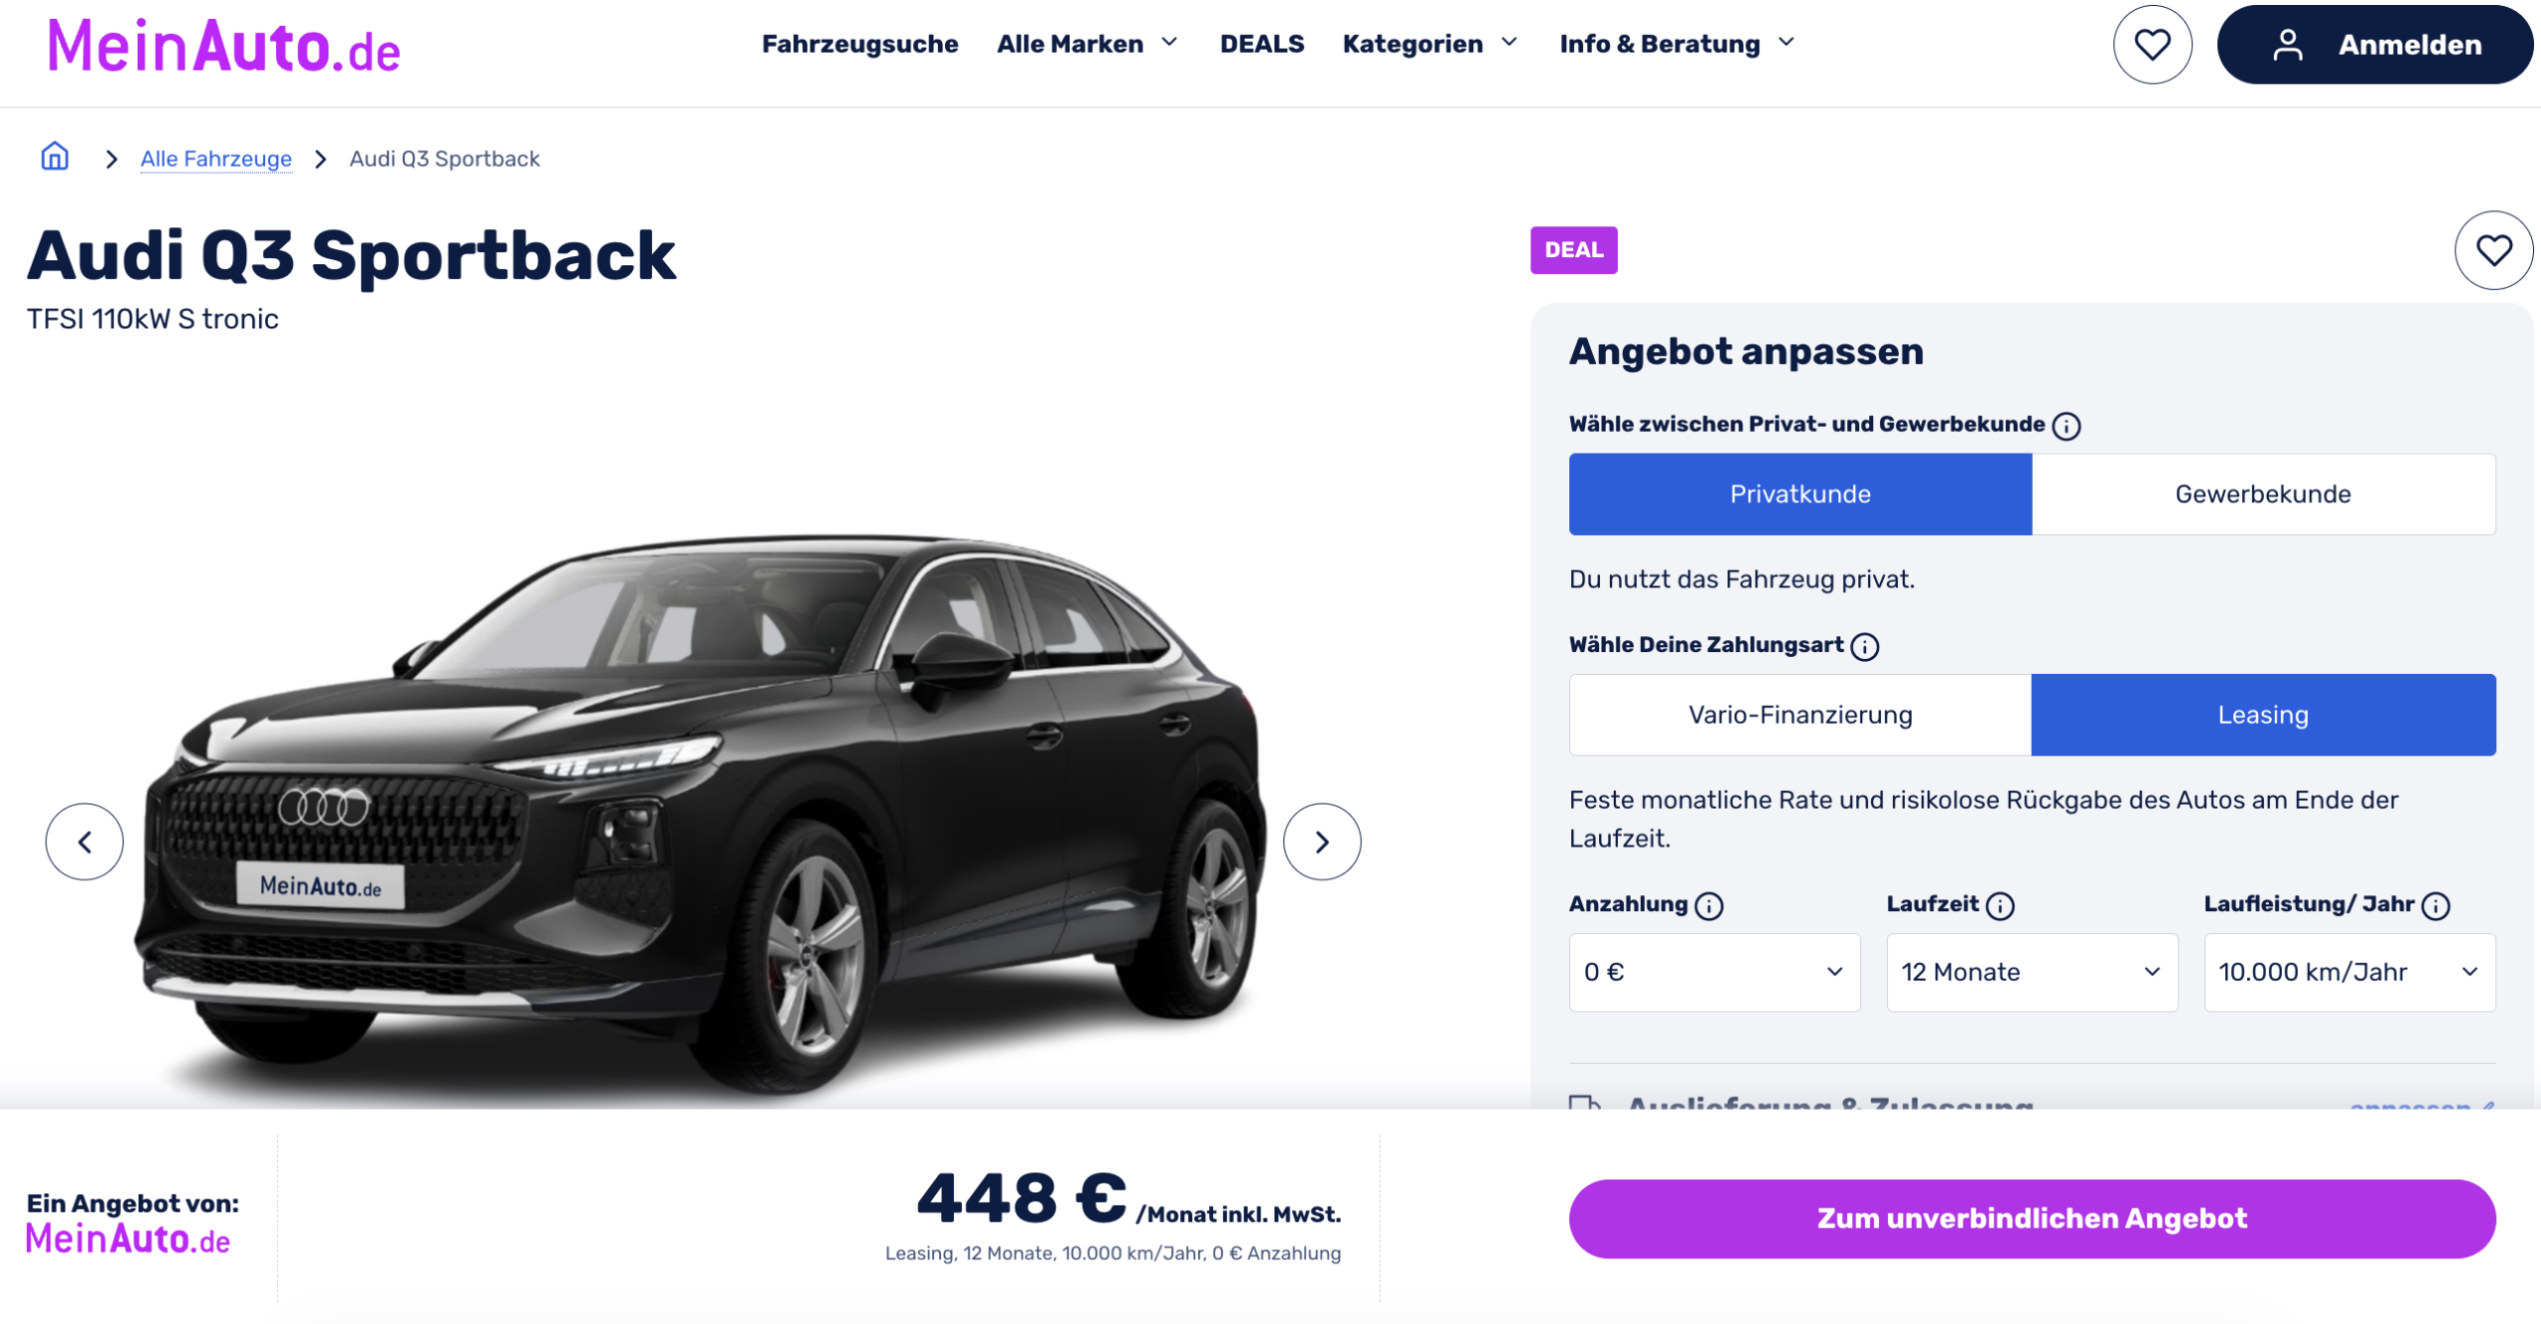The width and height of the screenshot is (2541, 1324).
Task: Show previous car image with left arrow
Action: coord(84,842)
